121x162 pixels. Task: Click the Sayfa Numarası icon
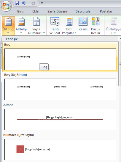coord(36,21)
